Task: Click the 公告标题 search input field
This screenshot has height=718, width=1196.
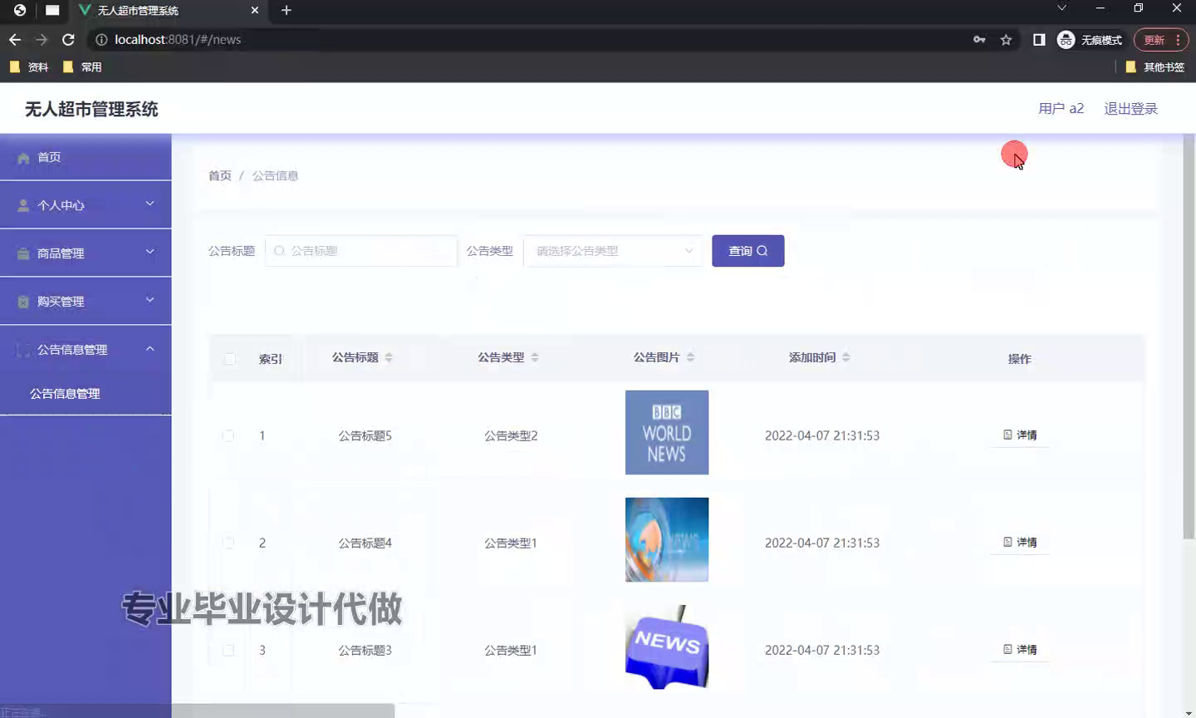Action: pos(361,251)
